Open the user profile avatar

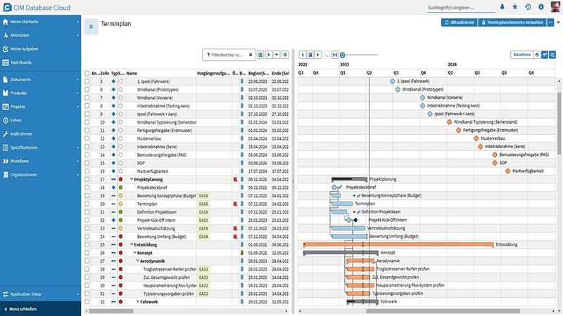[555, 7]
